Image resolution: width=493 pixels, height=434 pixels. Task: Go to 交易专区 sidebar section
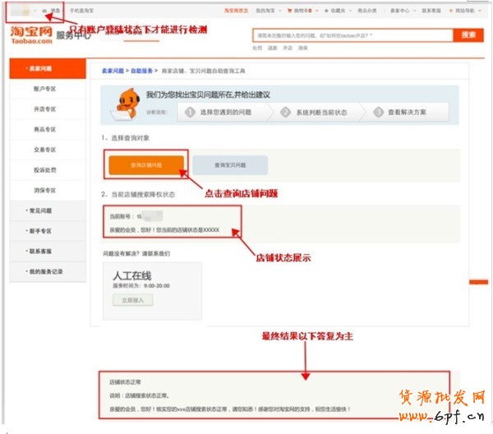[x=45, y=150]
